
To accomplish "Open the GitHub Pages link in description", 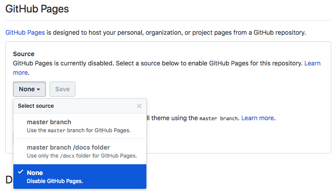I will coord(25,33).
